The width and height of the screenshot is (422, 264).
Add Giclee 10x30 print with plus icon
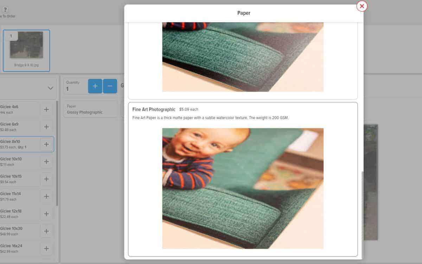[46, 231]
